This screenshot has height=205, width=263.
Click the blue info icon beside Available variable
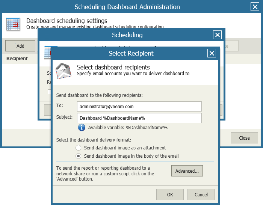coord(82,128)
